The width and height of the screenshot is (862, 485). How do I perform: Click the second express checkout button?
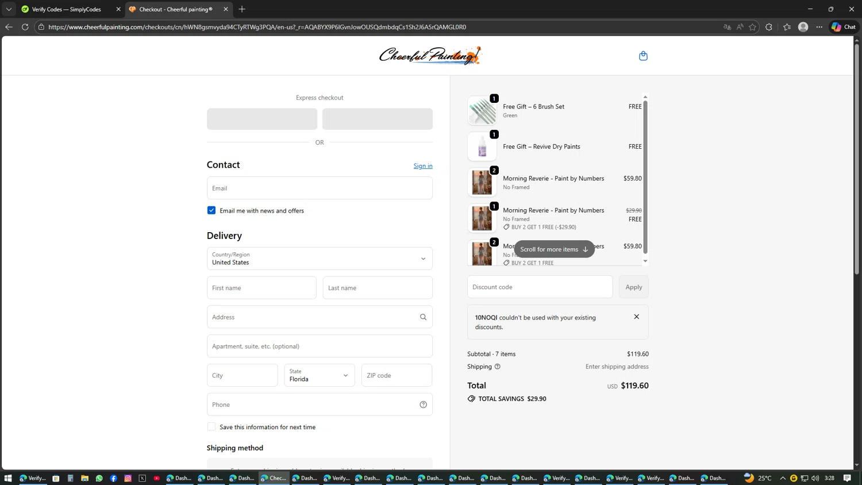tap(378, 119)
